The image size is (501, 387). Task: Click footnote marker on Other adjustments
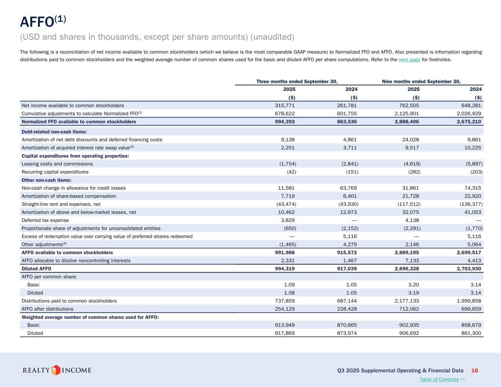click(x=65, y=243)
